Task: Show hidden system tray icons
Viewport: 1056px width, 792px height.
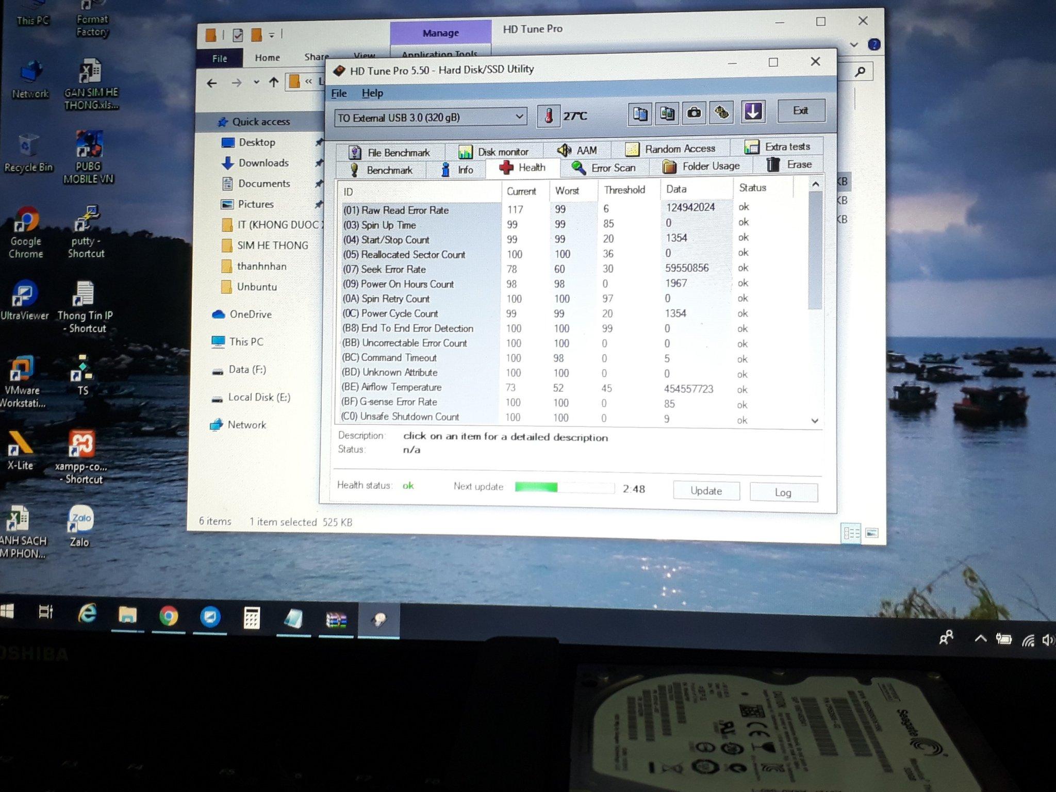Action: 980,639
